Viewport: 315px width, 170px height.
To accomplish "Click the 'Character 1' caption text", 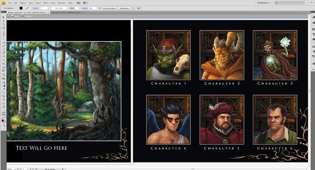I will pyautogui.click(x=169, y=83).
